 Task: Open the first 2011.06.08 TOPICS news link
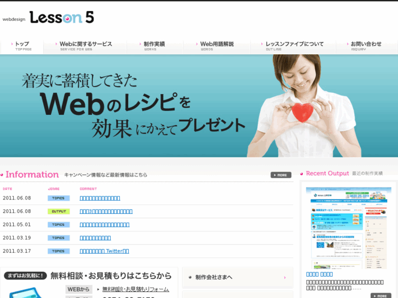click(x=100, y=198)
